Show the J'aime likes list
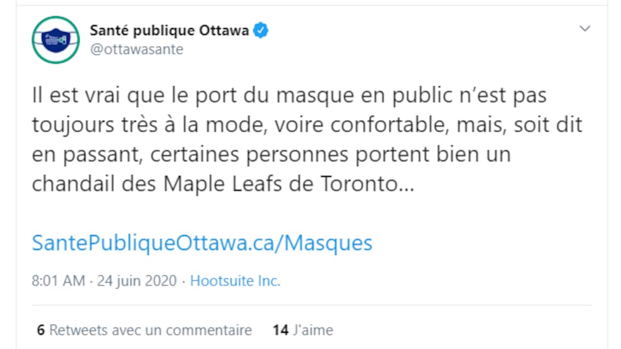 312,330
